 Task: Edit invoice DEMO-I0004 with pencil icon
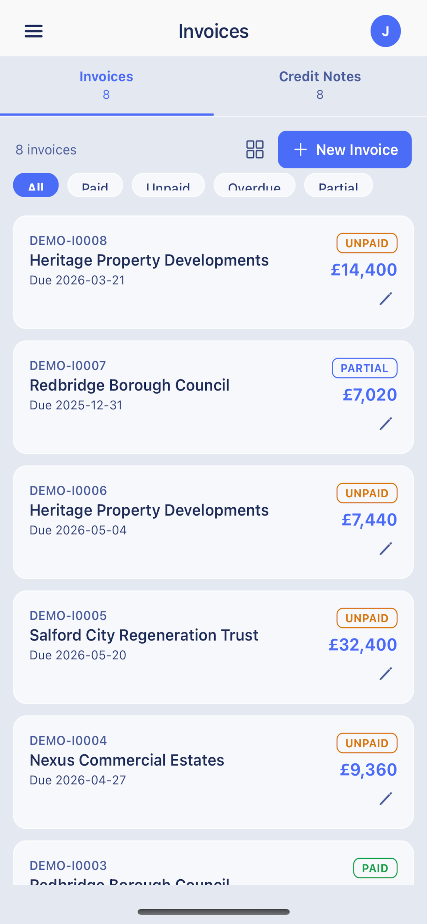[385, 799]
